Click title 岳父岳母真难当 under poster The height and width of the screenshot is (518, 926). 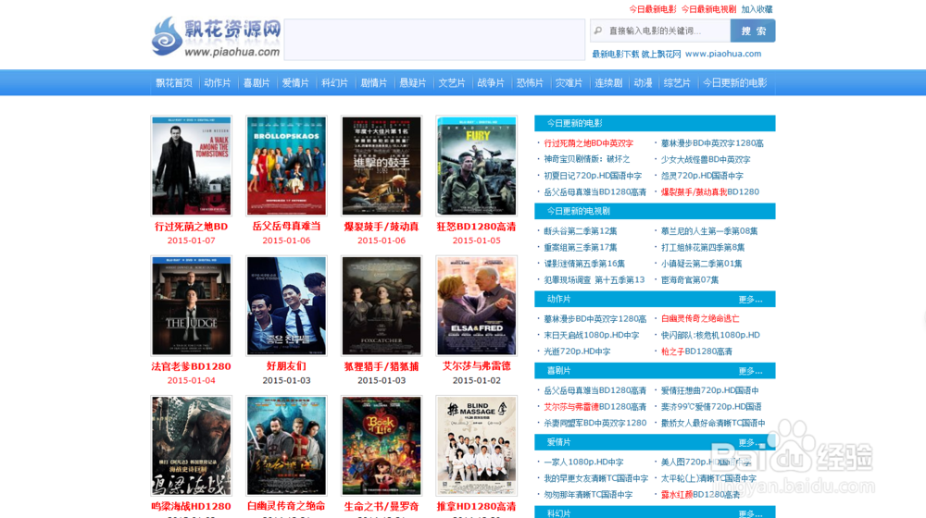coord(286,227)
